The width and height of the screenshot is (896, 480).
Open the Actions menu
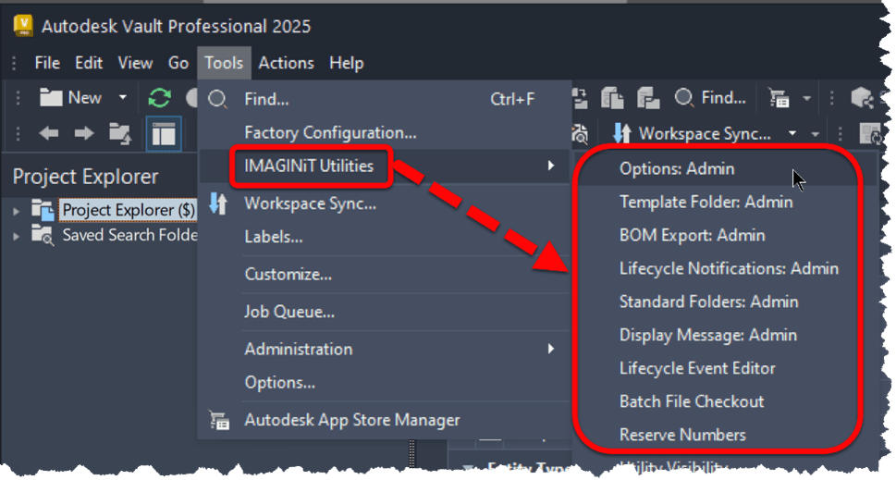[286, 63]
